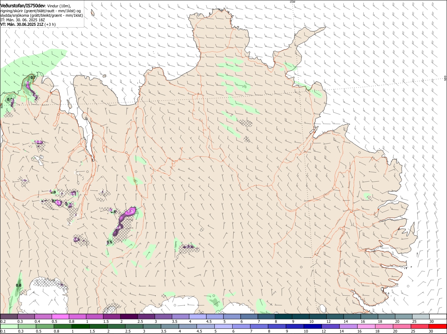Select the 2 green swatch in rain scale
This screenshot has width=447, height=334.
[x=116, y=326]
